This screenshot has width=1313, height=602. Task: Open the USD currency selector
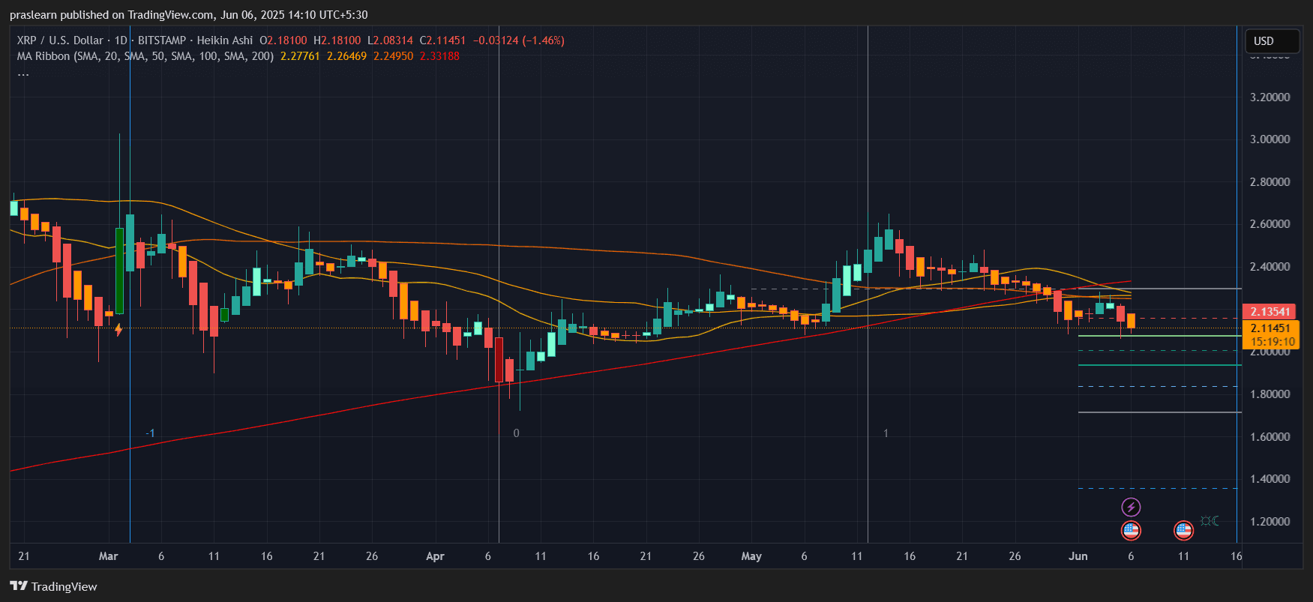click(x=1272, y=41)
